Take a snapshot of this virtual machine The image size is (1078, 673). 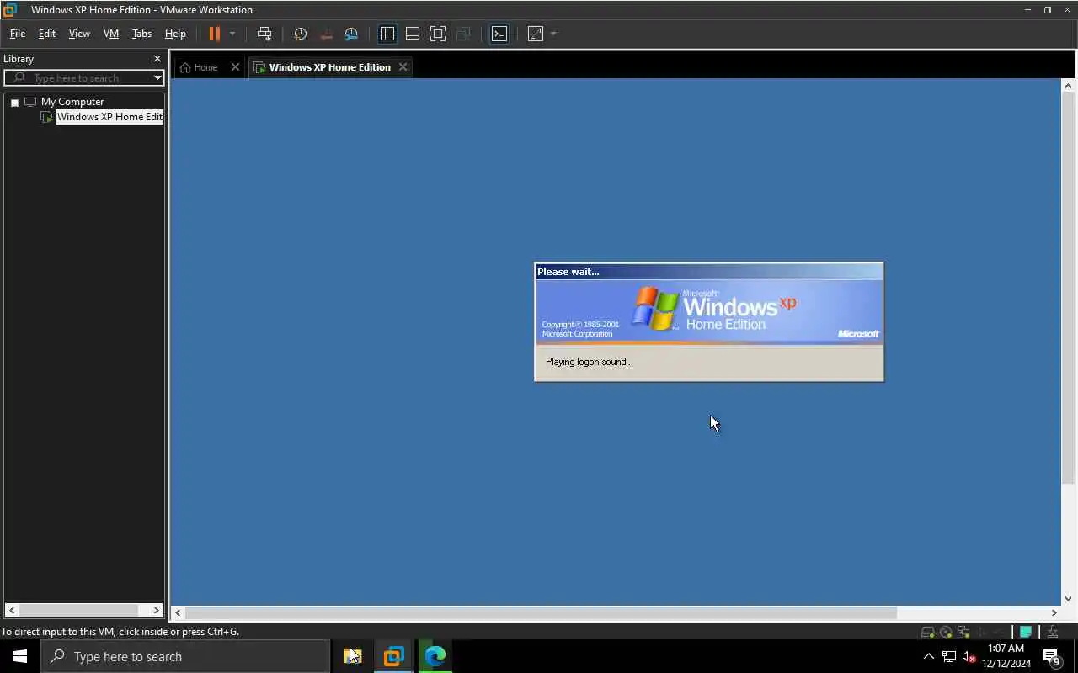pyautogui.click(x=300, y=34)
